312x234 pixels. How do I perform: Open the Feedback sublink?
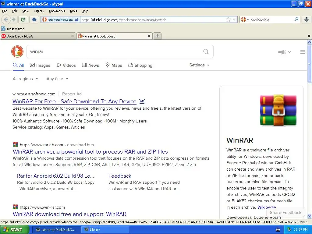120,176
